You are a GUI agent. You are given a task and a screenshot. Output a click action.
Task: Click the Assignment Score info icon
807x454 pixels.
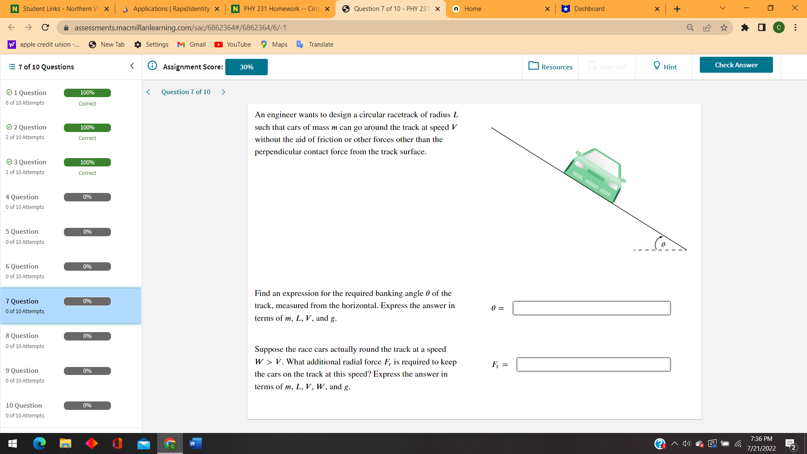tap(152, 66)
